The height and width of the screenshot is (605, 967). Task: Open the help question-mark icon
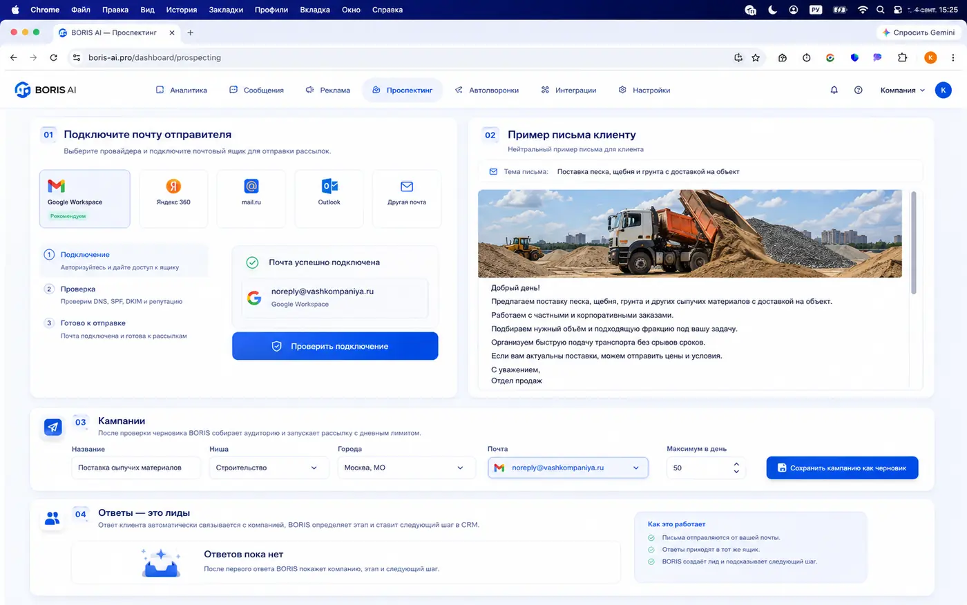tap(858, 90)
